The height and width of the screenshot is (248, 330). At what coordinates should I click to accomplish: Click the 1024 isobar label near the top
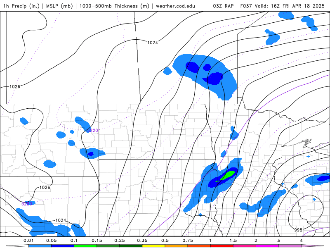pyautogui.click(x=152, y=43)
